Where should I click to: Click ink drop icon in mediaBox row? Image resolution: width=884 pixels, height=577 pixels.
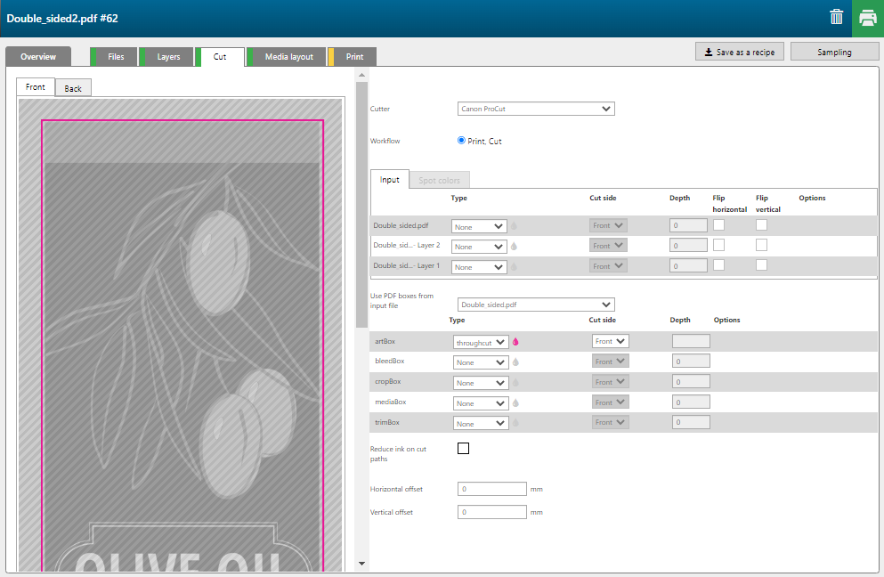coord(515,403)
